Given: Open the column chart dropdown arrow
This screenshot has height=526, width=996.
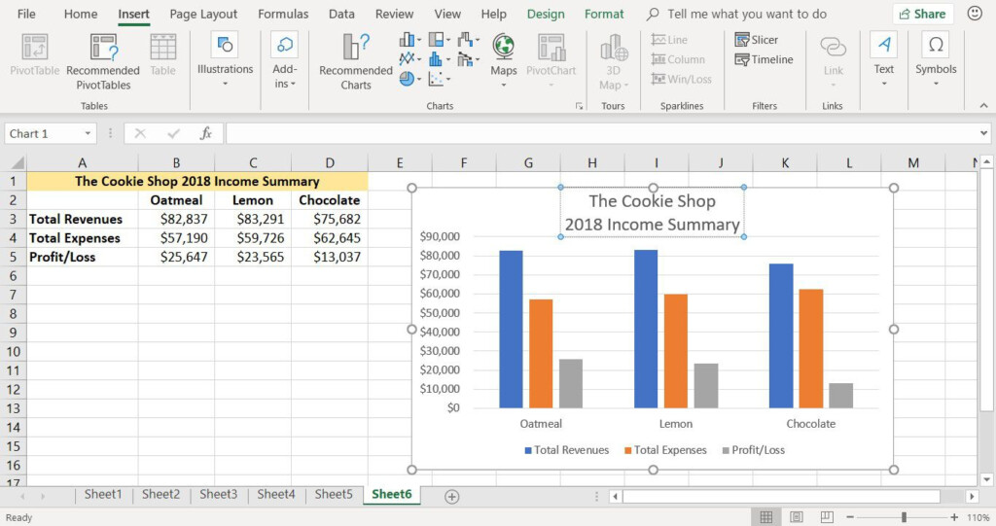Looking at the screenshot, I should pyautogui.click(x=418, y=40).
